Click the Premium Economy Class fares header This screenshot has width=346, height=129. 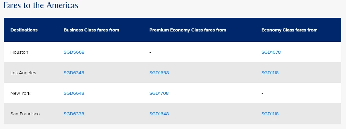pos(188,30)
